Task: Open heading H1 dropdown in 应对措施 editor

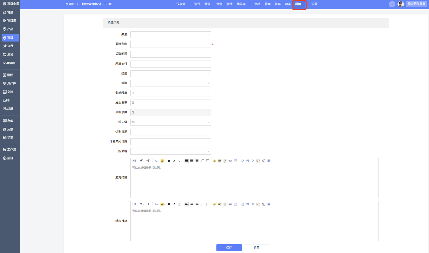Action: pyautogui.click(x=135, y=161)
